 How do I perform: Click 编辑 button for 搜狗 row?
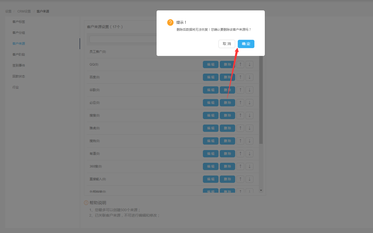[210, 141]
